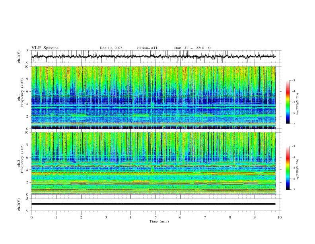Click the "8" kHz tick of ch.1 spectrogram
Viewport: 315px width, 244px height.
[28, 79]
